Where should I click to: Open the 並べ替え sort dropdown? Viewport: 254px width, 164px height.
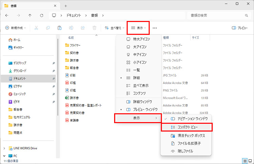[114, 28]
